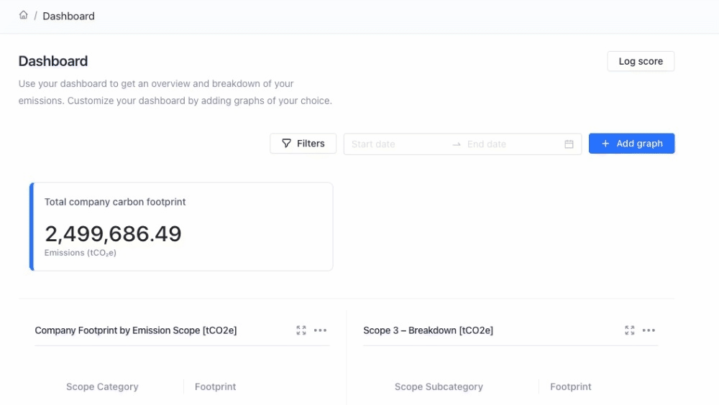Click the Scope Category column header

(102, 386)
